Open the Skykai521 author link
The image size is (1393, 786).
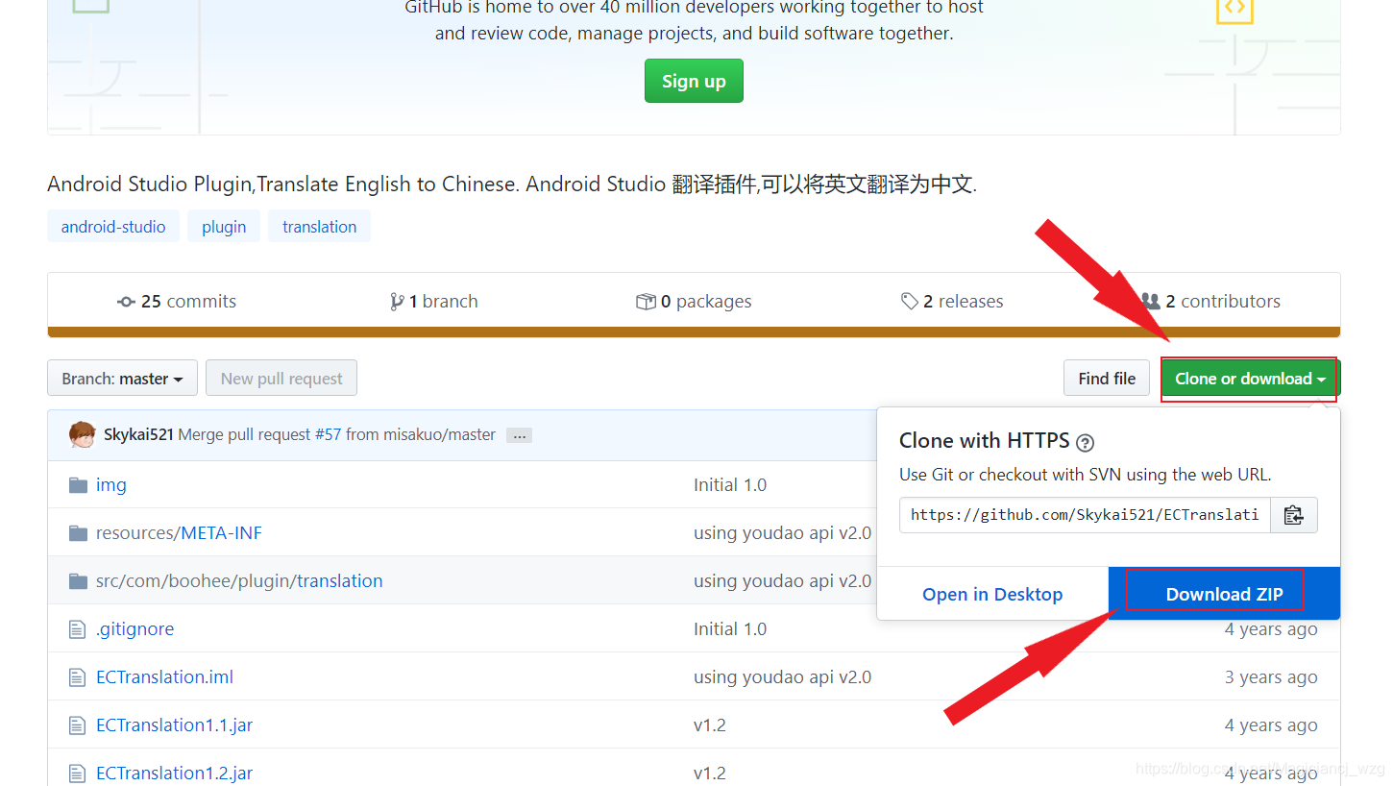(x=138, y=434)
